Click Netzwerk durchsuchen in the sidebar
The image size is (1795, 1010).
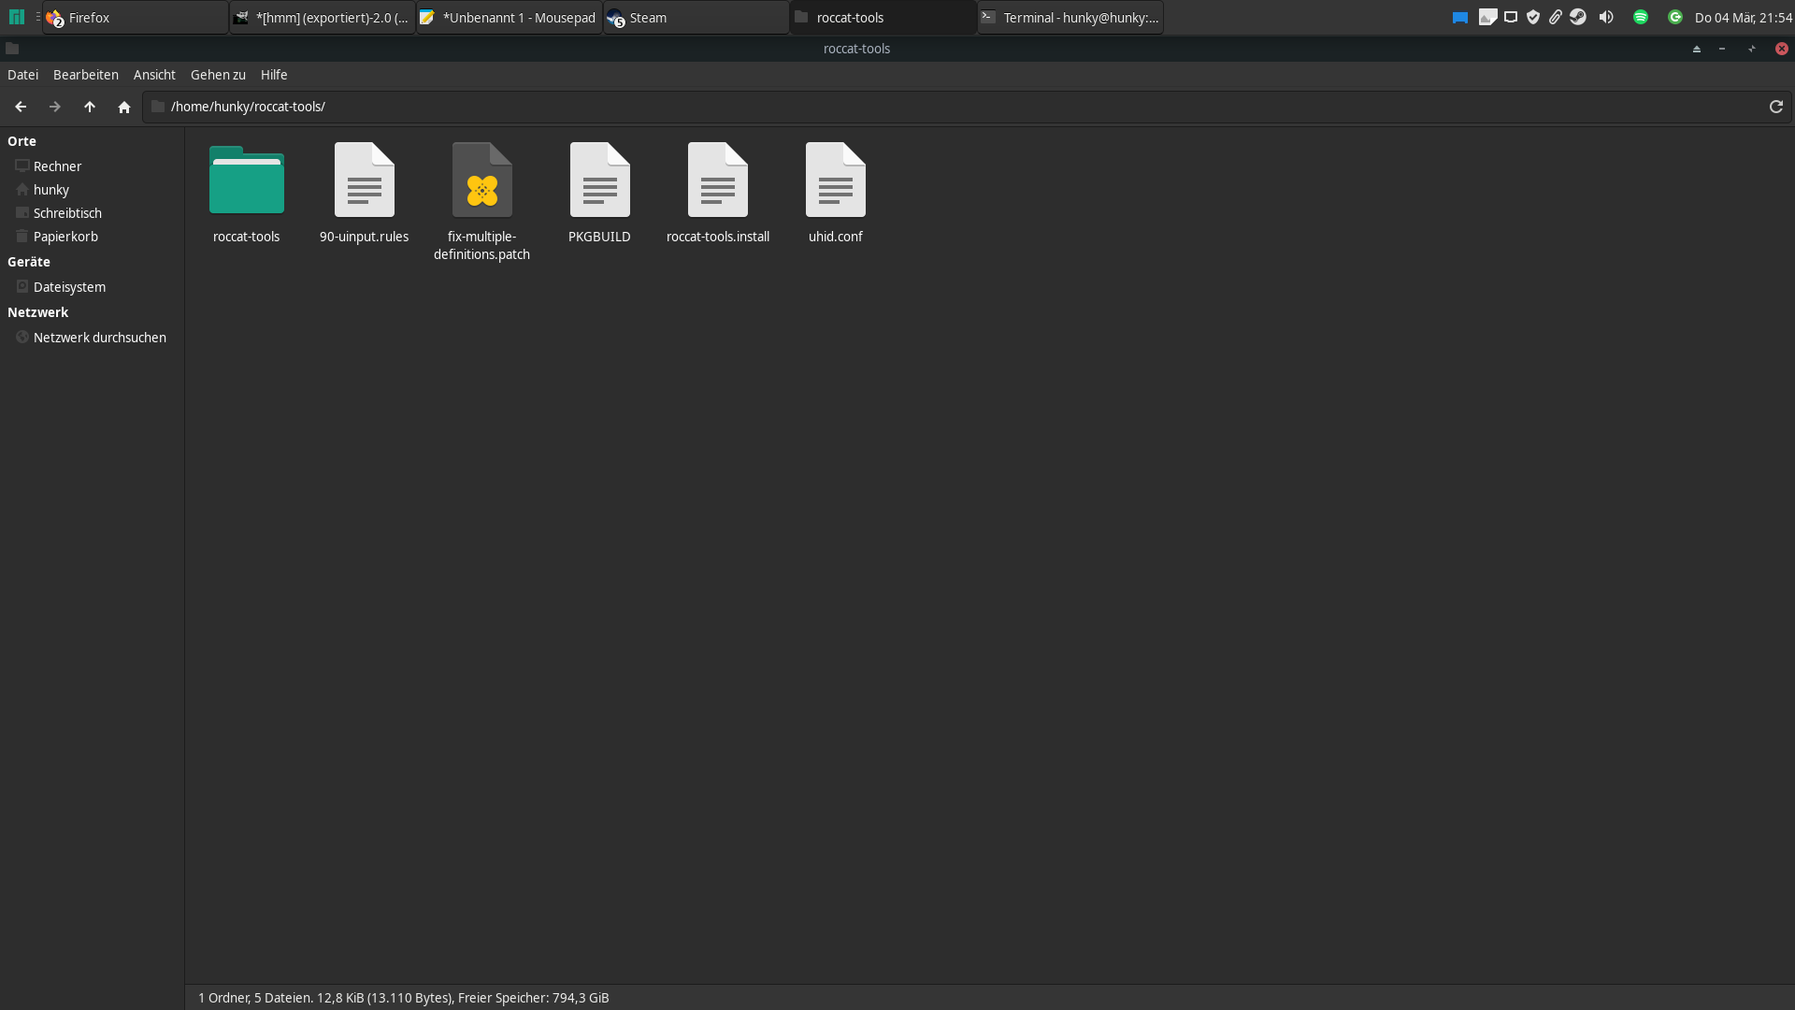(x=99, y=338)
